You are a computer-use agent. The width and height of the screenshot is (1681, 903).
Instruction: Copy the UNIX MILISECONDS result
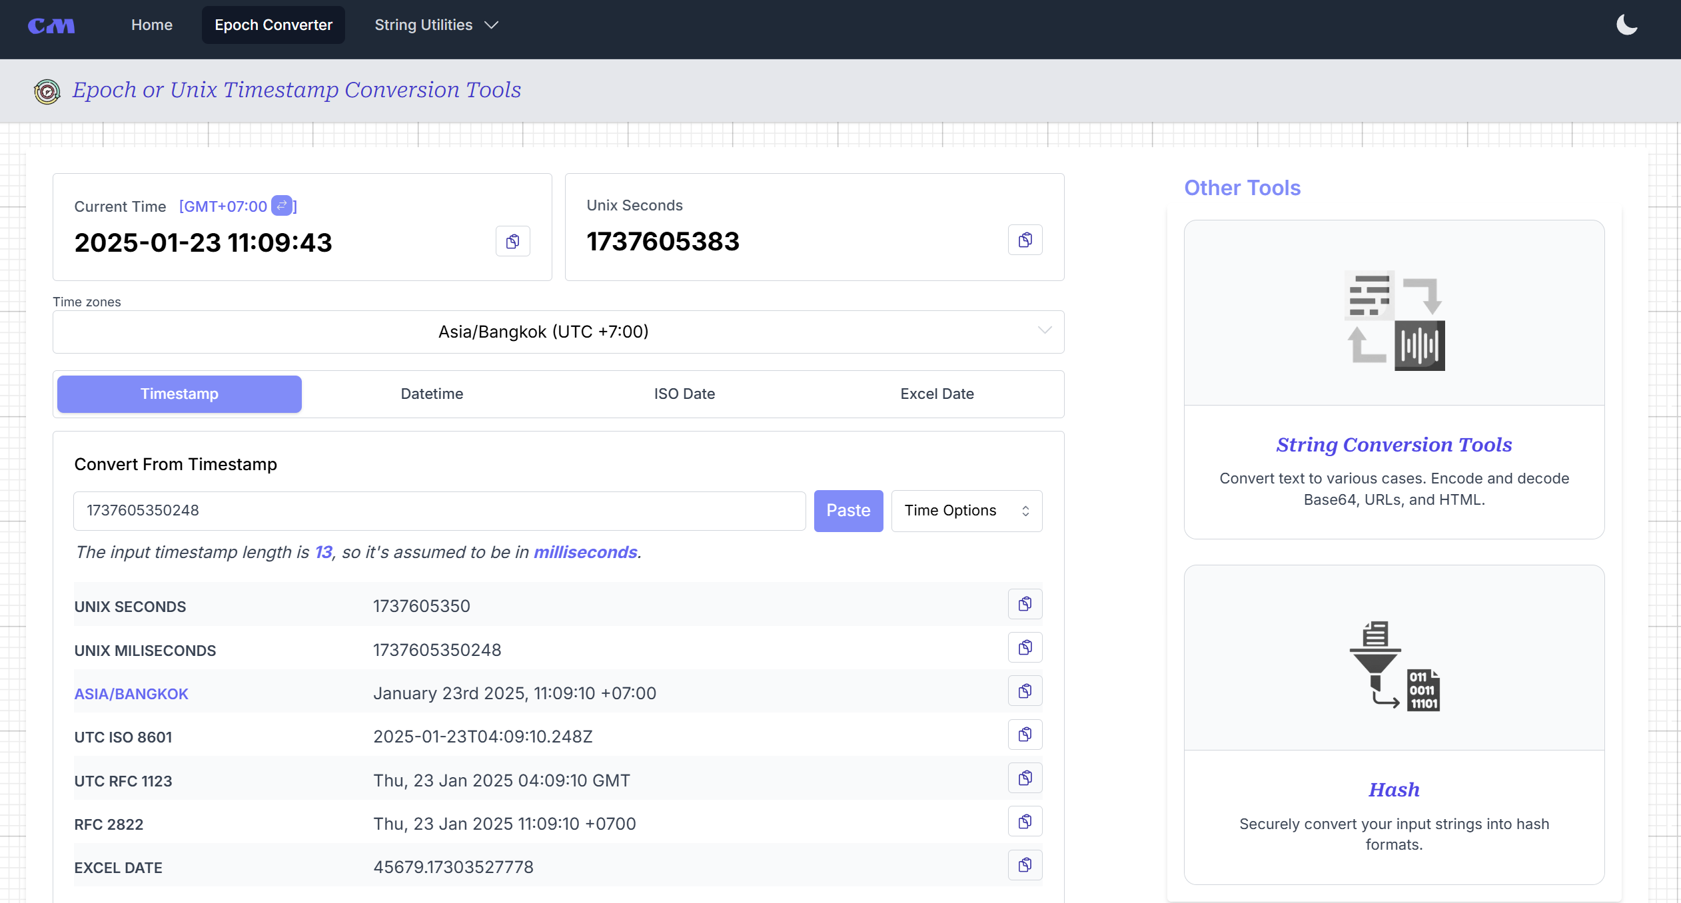tap(1025, 647)
